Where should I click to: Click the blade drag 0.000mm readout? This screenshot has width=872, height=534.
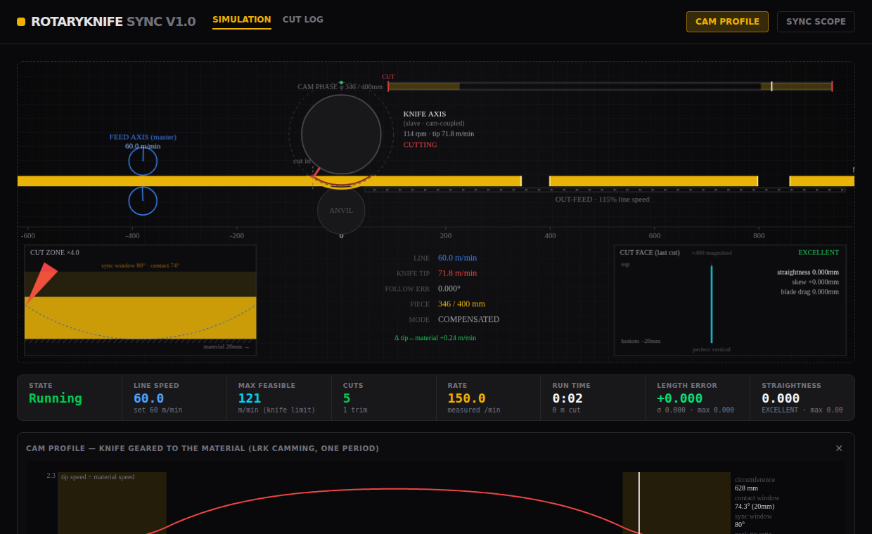[809, 292]
